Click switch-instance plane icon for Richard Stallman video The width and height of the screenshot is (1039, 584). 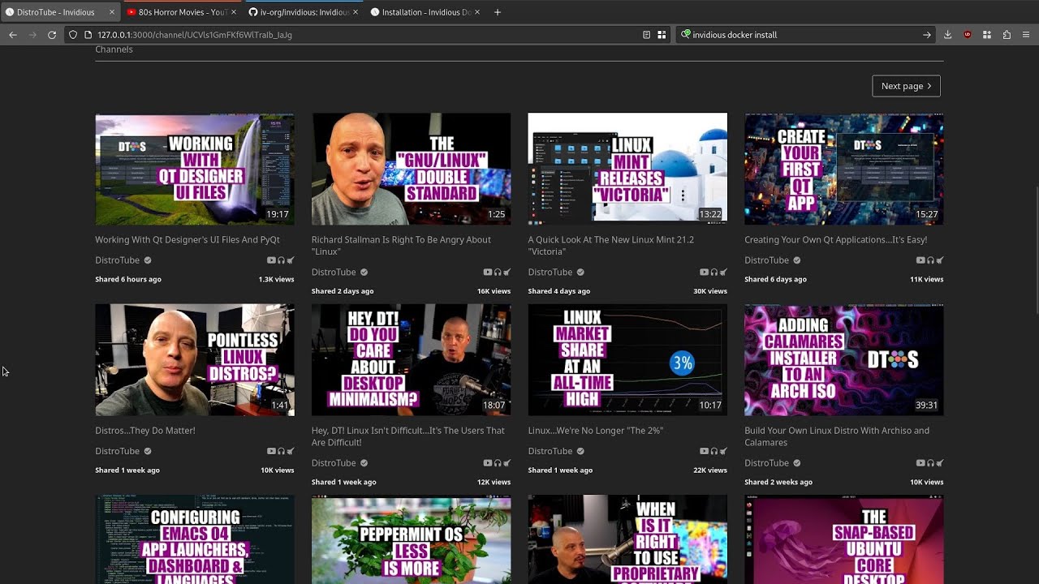507,273
